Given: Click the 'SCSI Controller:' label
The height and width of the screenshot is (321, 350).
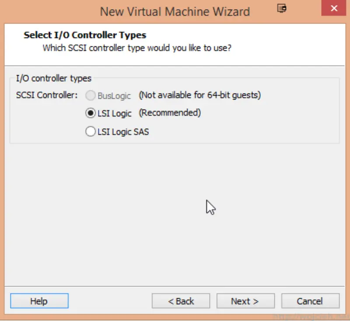Looking at the screenshot, I should click(47, 95).
